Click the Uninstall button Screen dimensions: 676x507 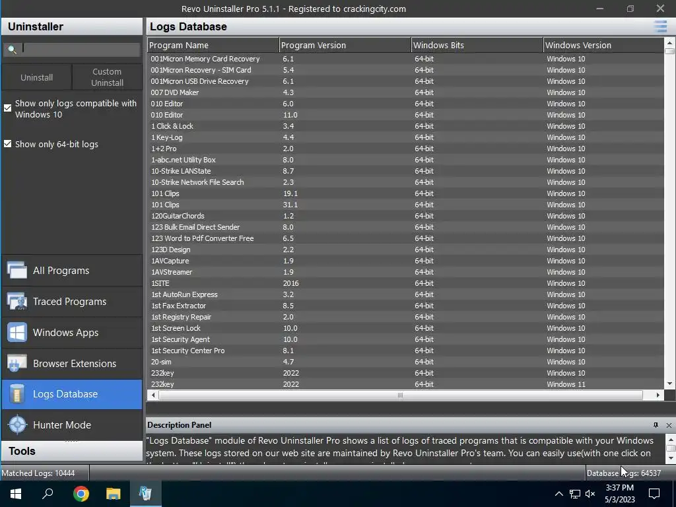(37, 77)
